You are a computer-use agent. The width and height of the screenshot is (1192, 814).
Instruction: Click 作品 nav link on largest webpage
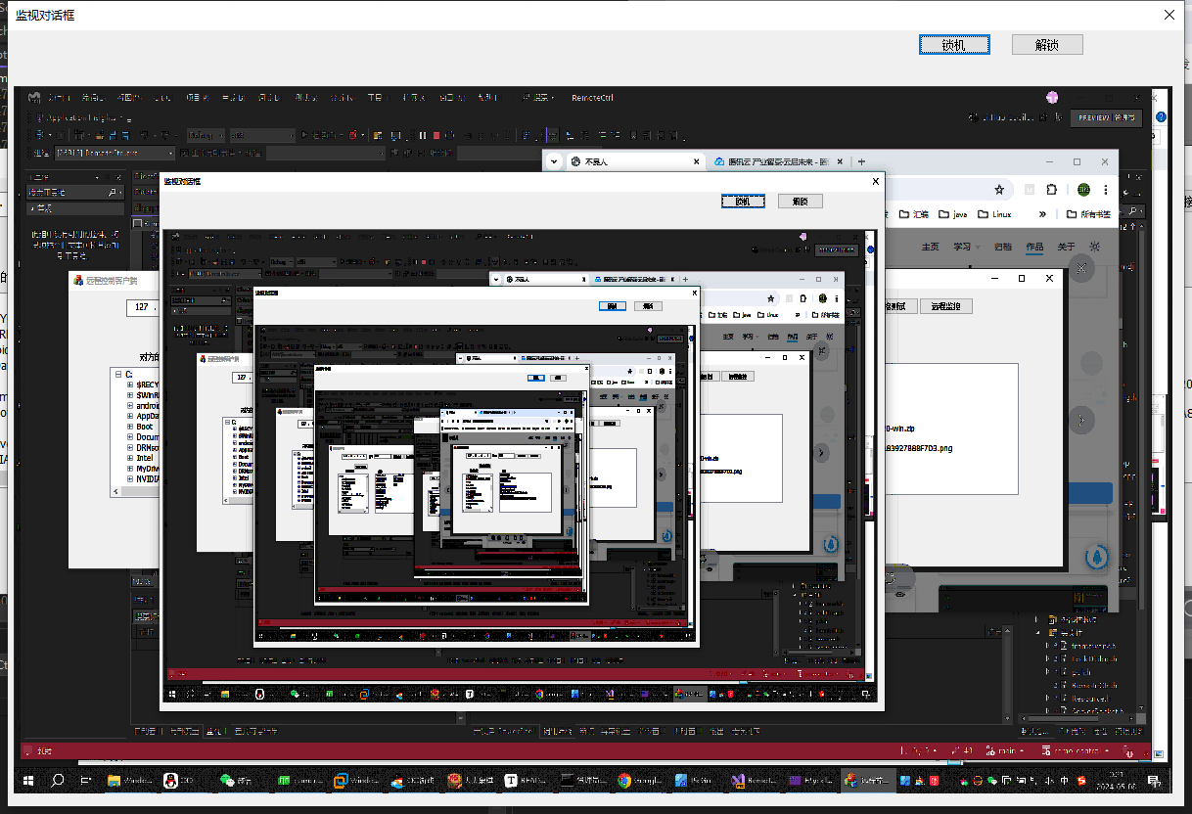[x=1034, y=247]
